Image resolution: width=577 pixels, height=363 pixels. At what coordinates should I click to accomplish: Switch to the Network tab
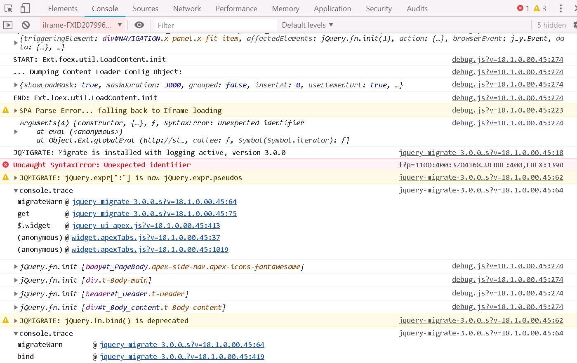pyautogui.click(x=186, y=8)
